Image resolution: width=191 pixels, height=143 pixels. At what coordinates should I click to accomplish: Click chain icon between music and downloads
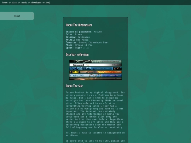(29, 2)
